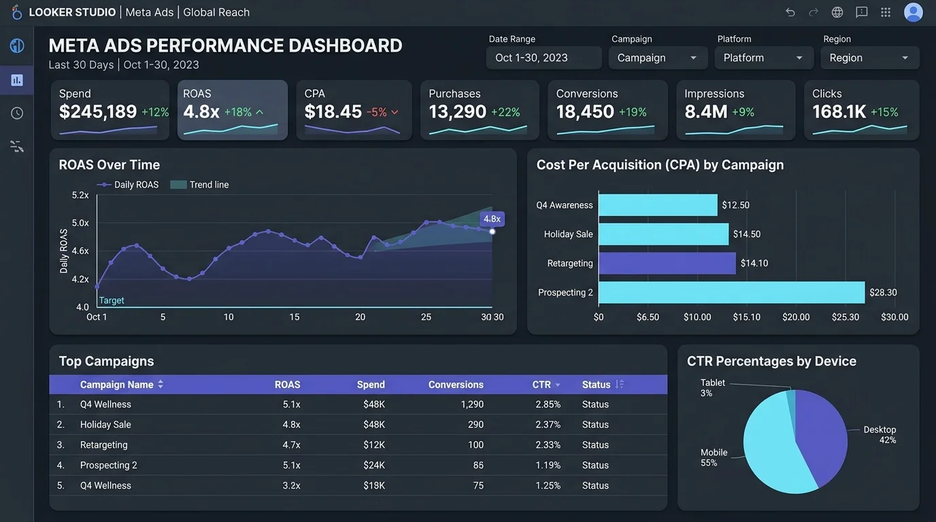The height and width of the screenshot is (522, 936).
Task: Sort table by Campaign Name column header
Action: pos(116,385)
